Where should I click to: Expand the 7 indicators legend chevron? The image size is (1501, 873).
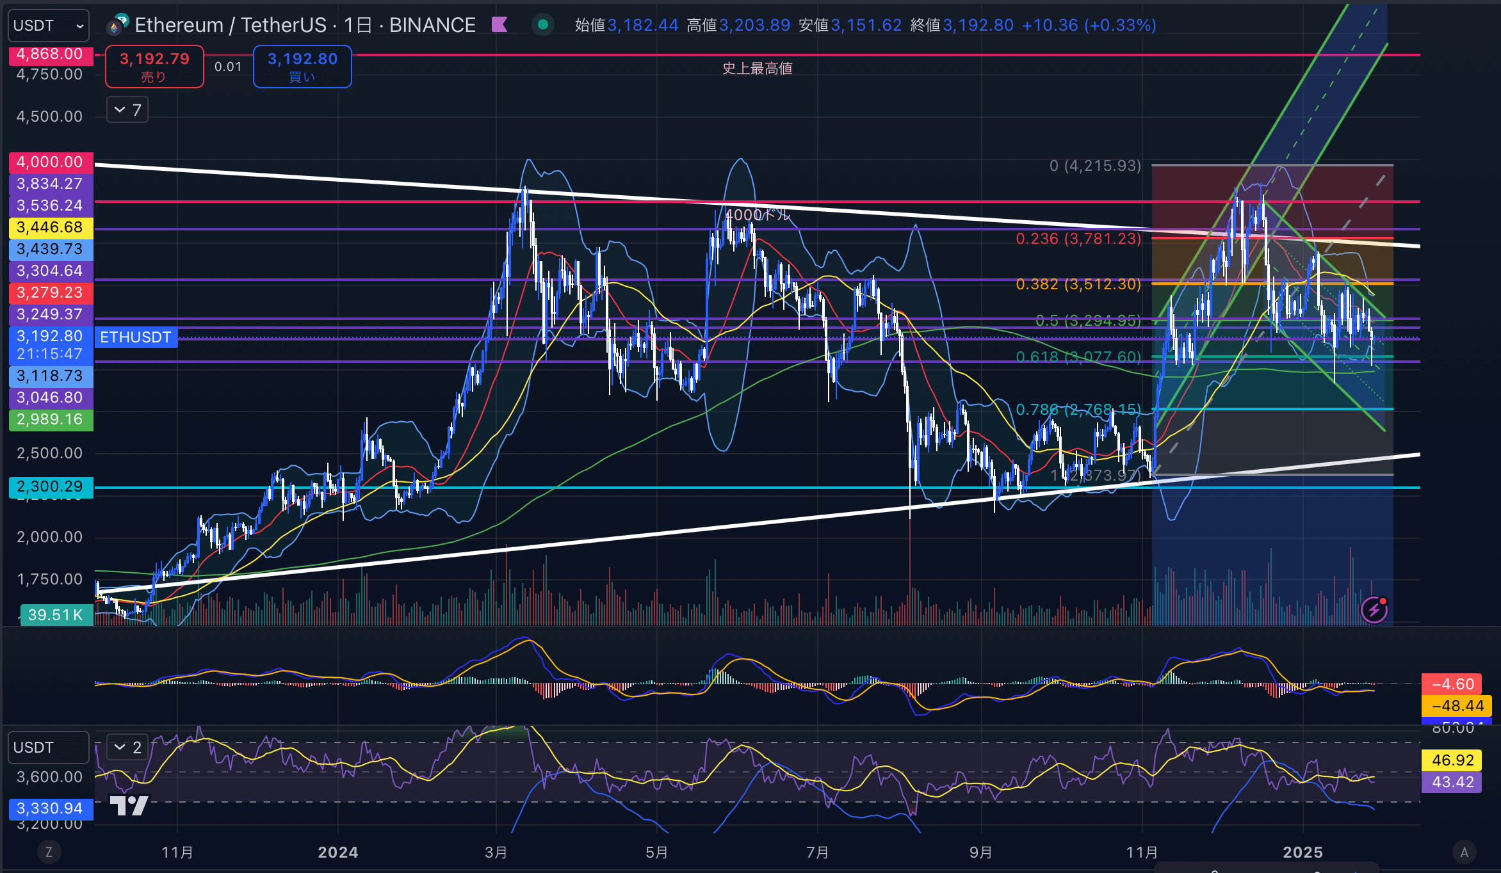(127, 110)
